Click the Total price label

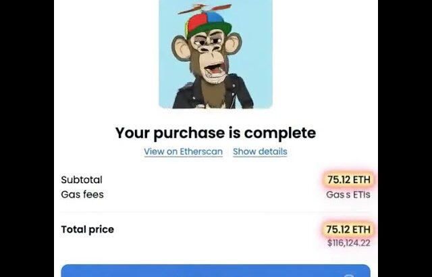pyautogui.click(x=88, y=230)
